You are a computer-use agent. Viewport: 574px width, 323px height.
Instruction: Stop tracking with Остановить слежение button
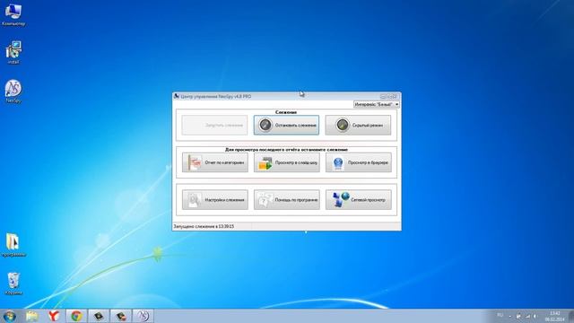[x=286, y=125]
